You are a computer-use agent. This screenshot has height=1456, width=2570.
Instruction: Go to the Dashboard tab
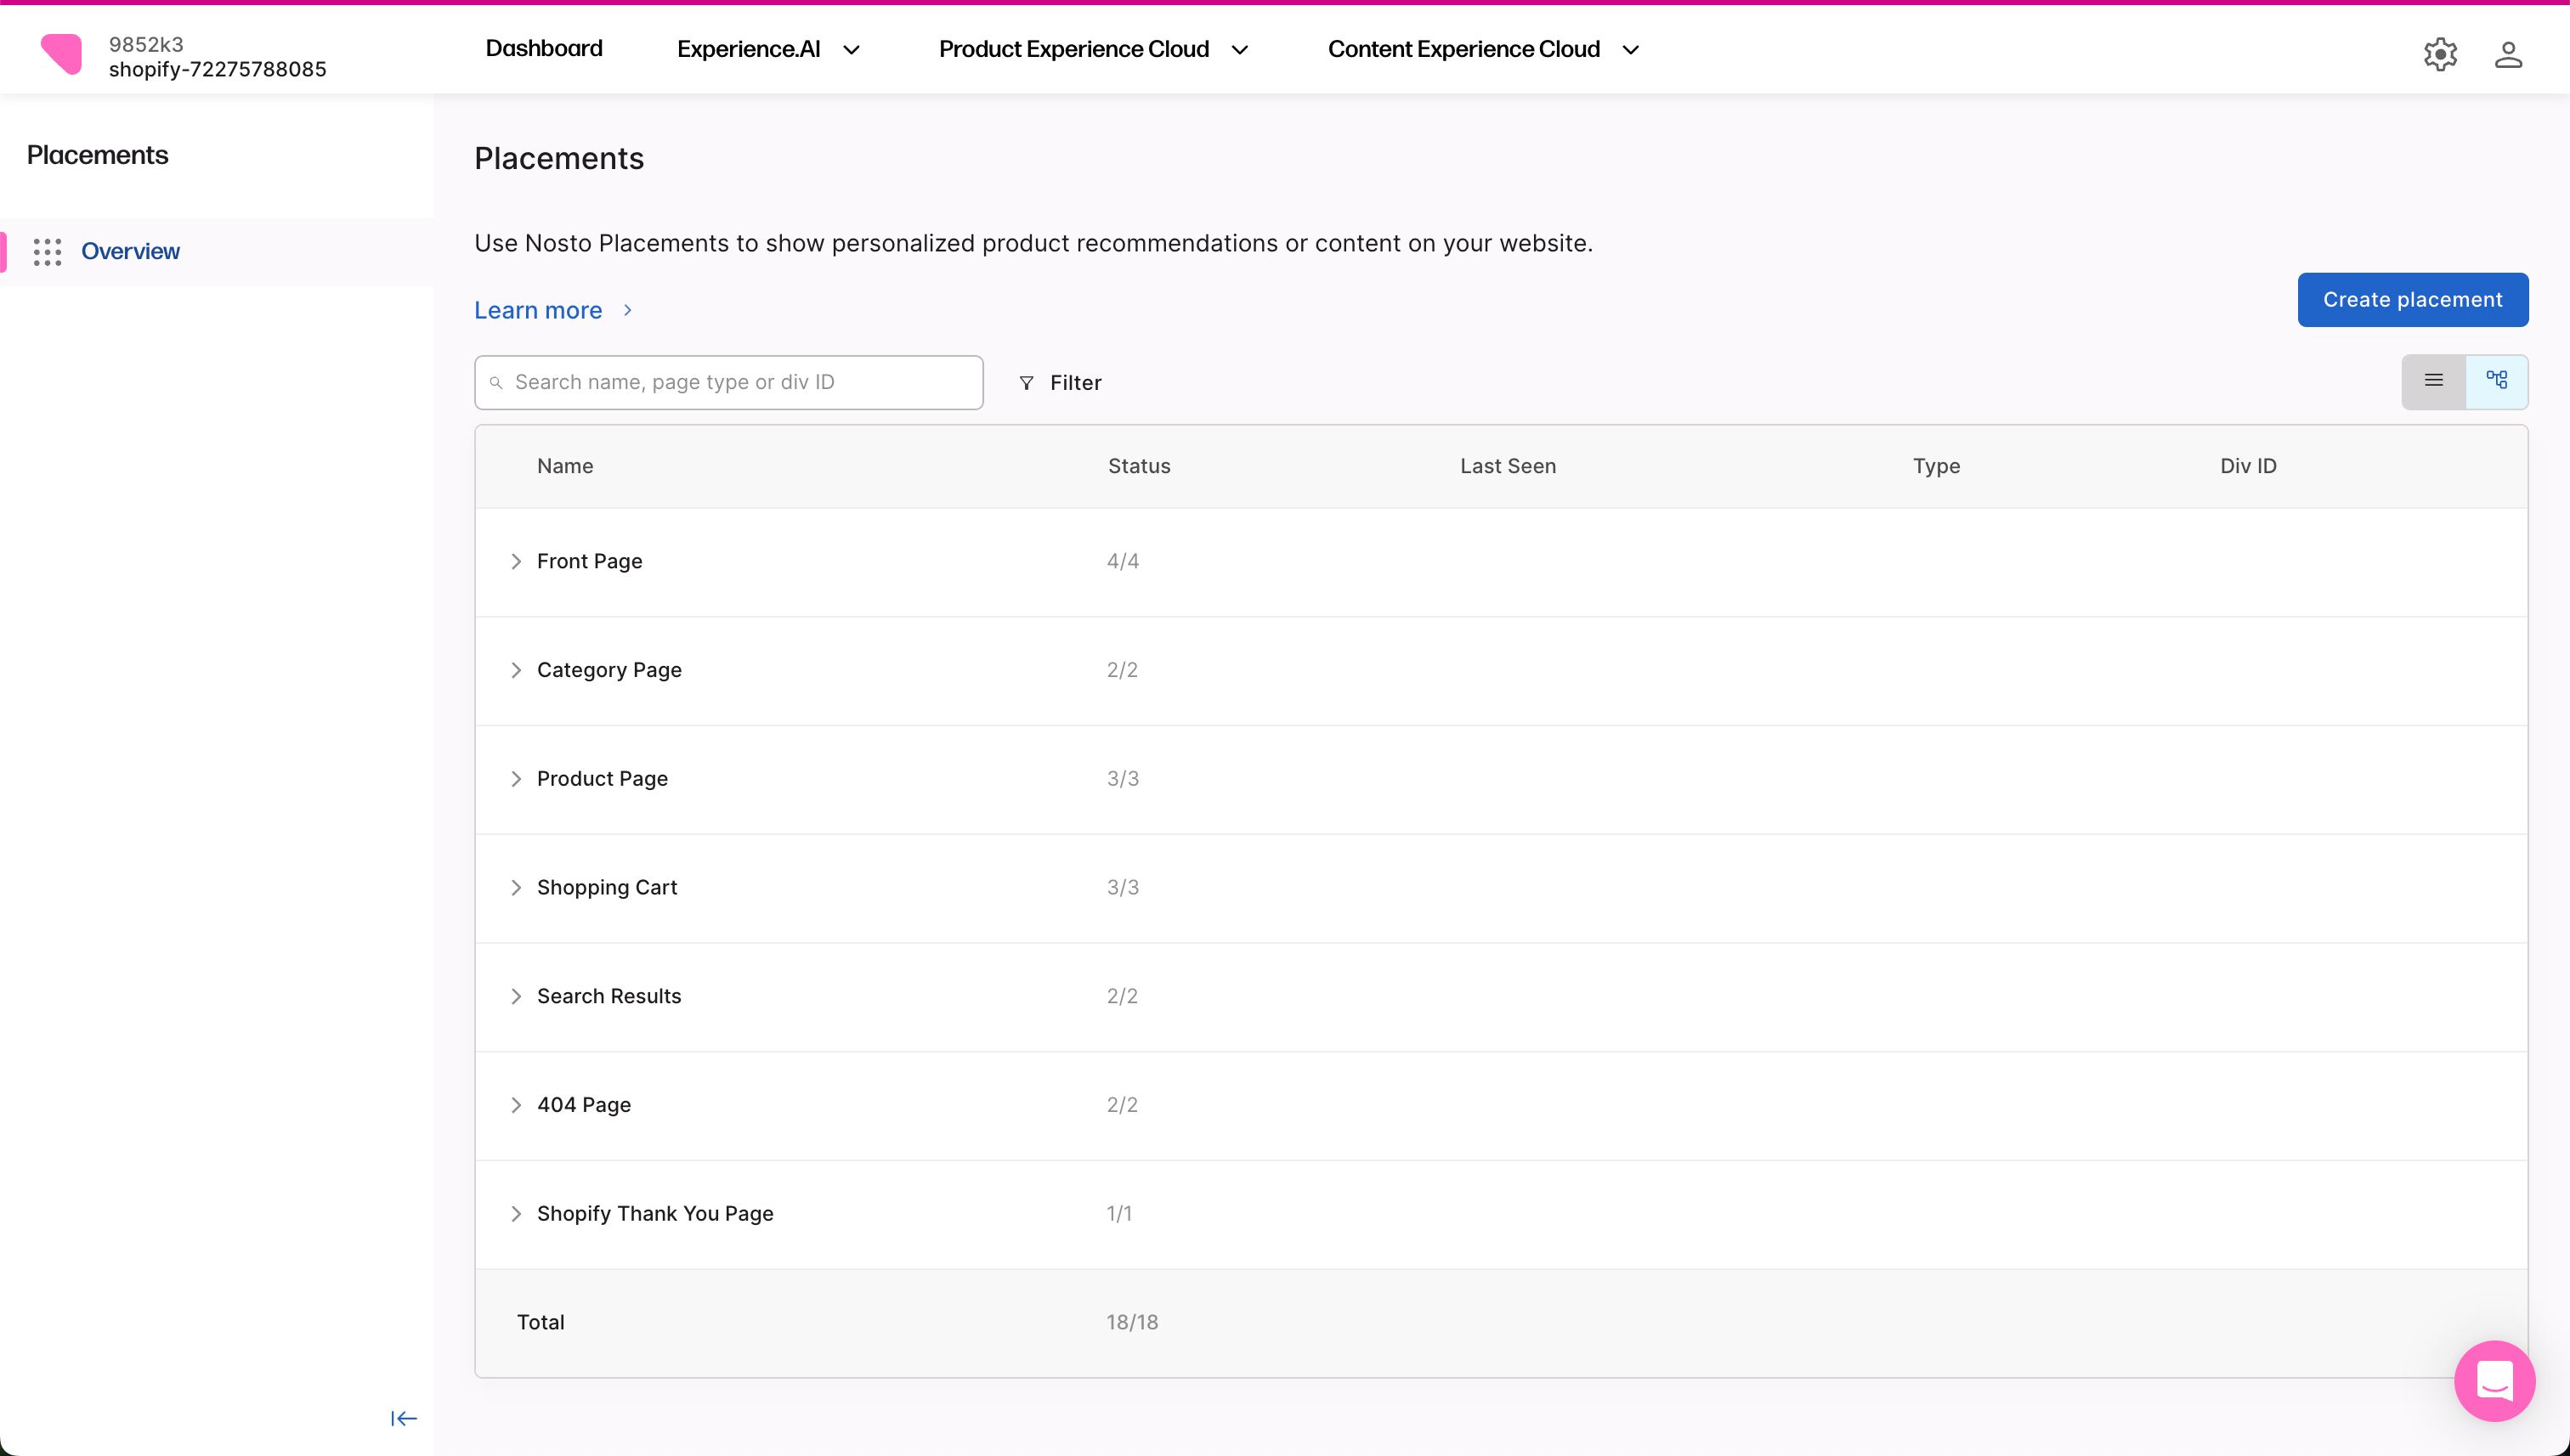click(x=543, y=49)
